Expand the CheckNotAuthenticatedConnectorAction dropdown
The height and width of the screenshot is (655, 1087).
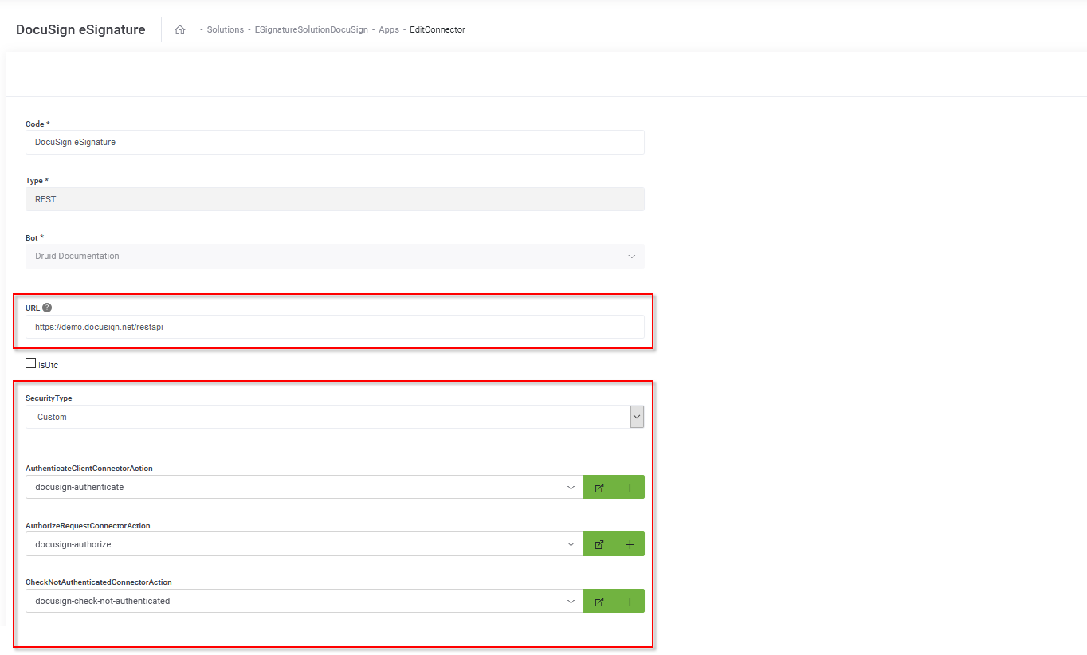(571, 601)
